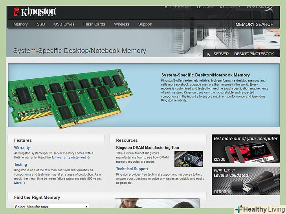
Task: Click the arrow after the More link
Action: (24, 183)
